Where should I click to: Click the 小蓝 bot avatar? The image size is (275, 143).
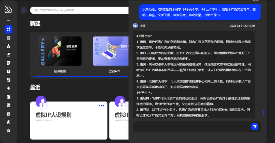pos(135,26)
